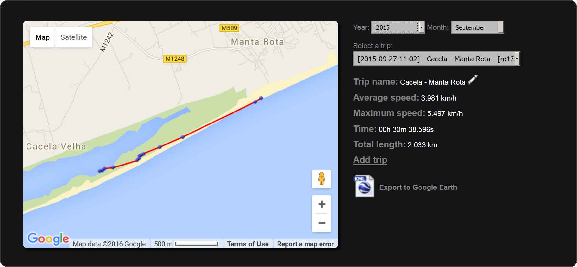The height and width of the screenshot is (267, 577).
Task: Click the M1248 road badge on map
Action: pos(175,59)
